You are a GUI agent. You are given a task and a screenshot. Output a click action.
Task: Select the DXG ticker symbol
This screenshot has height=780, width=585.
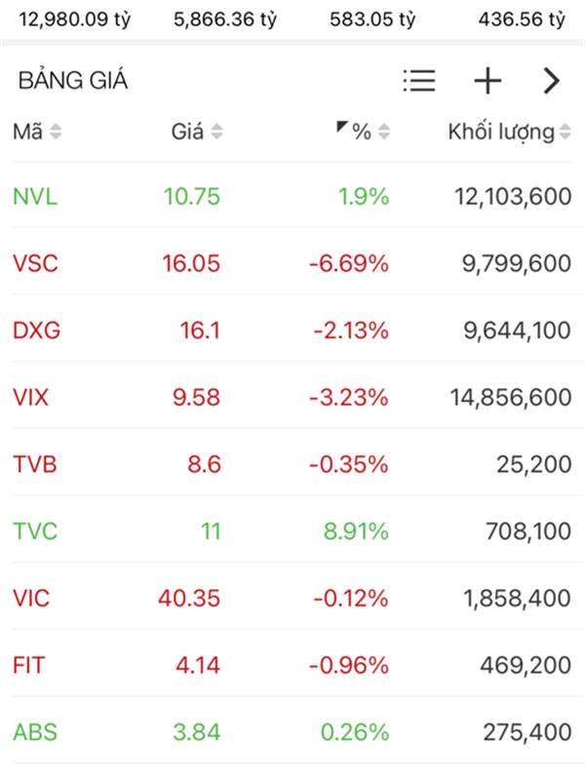tap(37, 331)
